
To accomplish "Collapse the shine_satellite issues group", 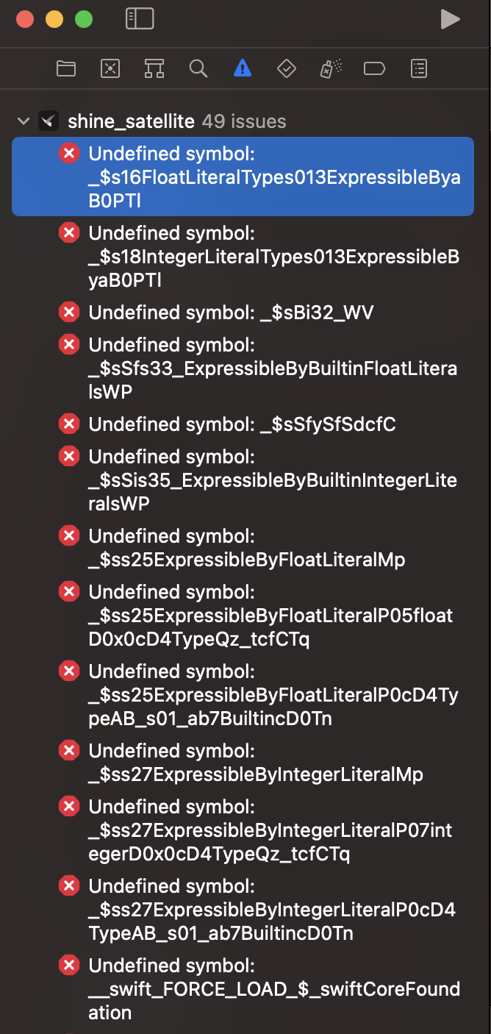I will click(24, 121).
